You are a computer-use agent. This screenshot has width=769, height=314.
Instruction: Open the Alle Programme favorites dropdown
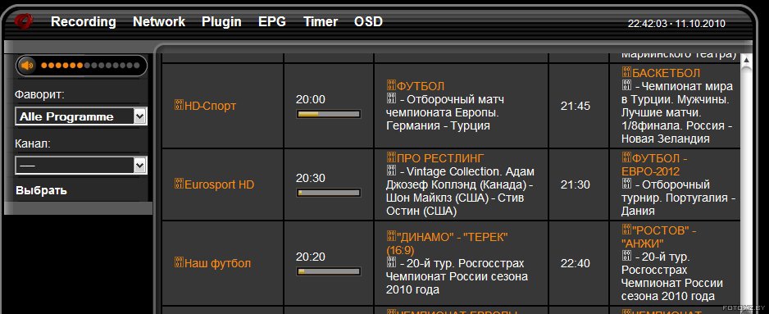81,116
